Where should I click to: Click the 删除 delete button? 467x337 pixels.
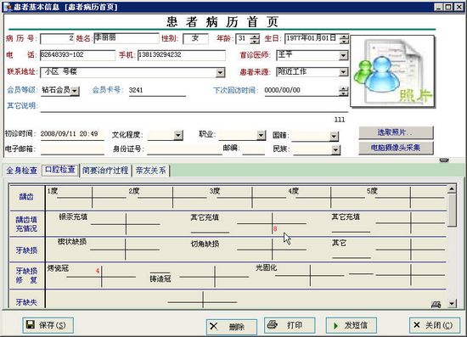point(232,327)
